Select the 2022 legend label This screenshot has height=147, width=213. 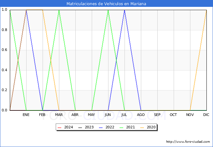[110, 127]
